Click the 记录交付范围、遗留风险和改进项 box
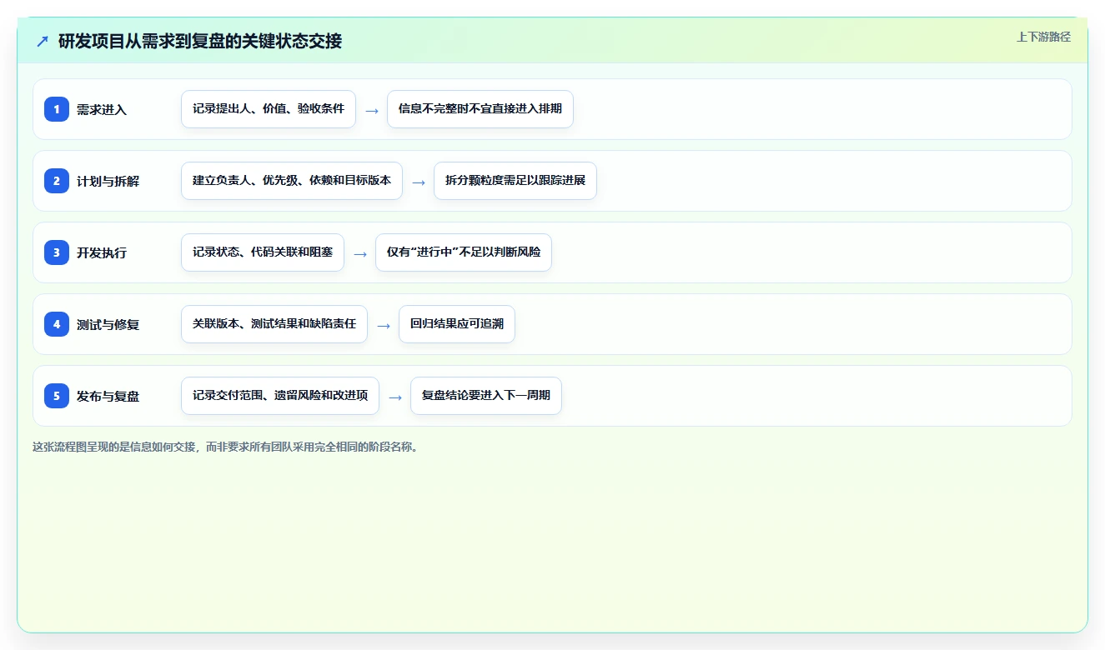 pyautogui.click(x=280, y=396)
